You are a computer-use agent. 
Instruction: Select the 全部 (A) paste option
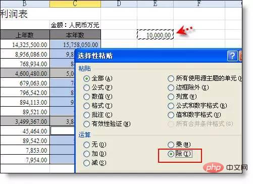tap(98, 78)
